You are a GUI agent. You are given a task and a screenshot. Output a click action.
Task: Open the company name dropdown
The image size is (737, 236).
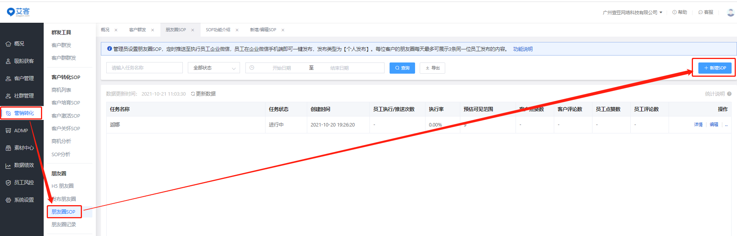[632, 12]
